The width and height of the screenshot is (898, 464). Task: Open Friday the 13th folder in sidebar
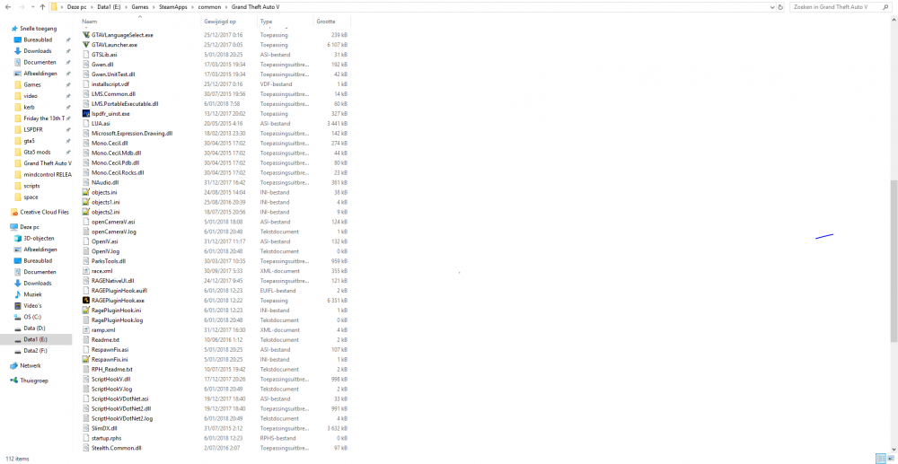click(x=43, y=118)
